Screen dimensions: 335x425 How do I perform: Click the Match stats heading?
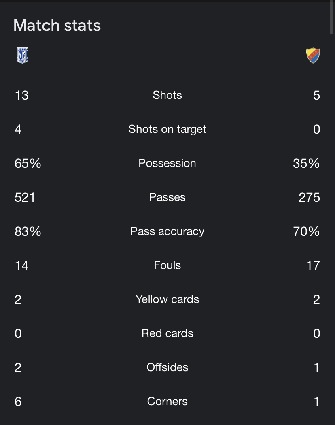tap(57, 26)
